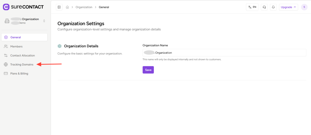Open notifications with the bell icon
The image size is (311, 135).
[x=273, y=7]
